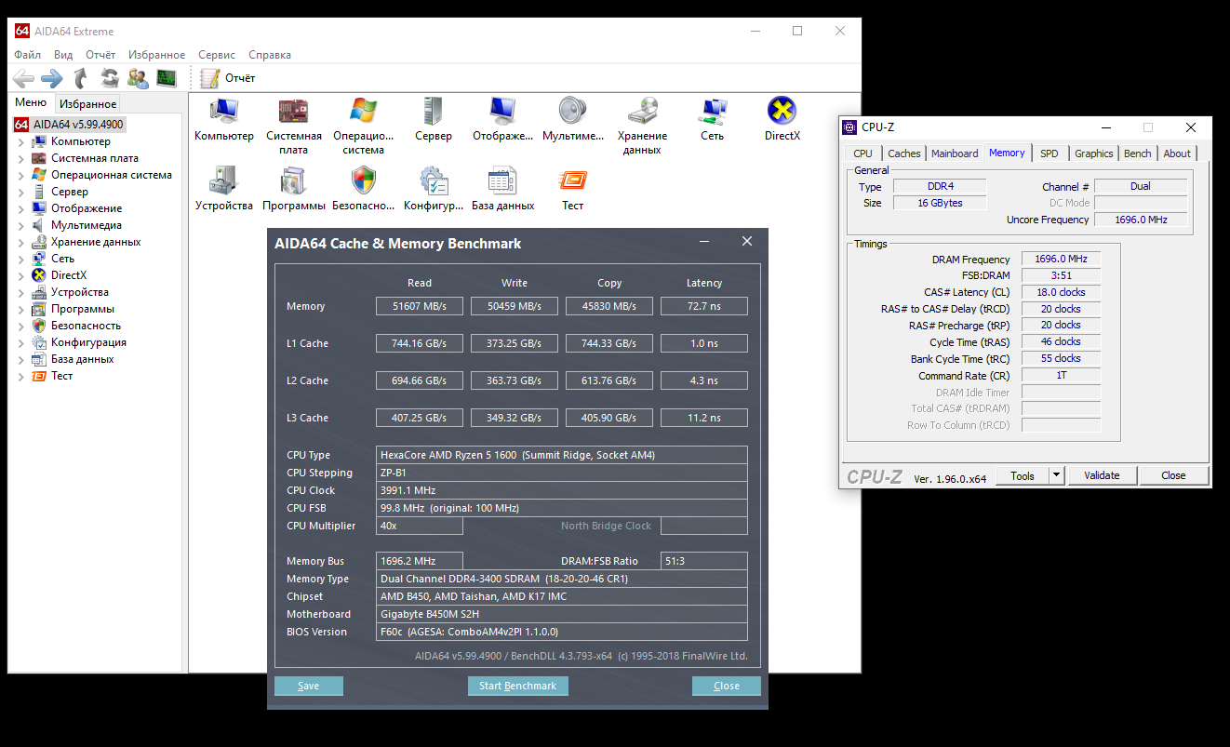Screen dimensions: 1230x747
Task: Refresh the AIDA64 page from the toolbar
Action: click(x=110, y=78)
